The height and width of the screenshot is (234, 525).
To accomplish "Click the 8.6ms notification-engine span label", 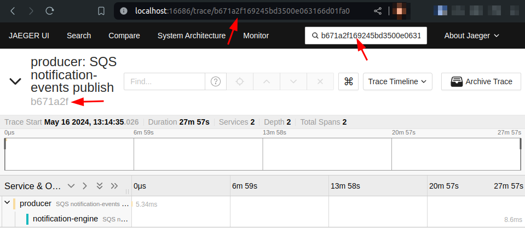I will pyautogui.click(x=514, y=220).
